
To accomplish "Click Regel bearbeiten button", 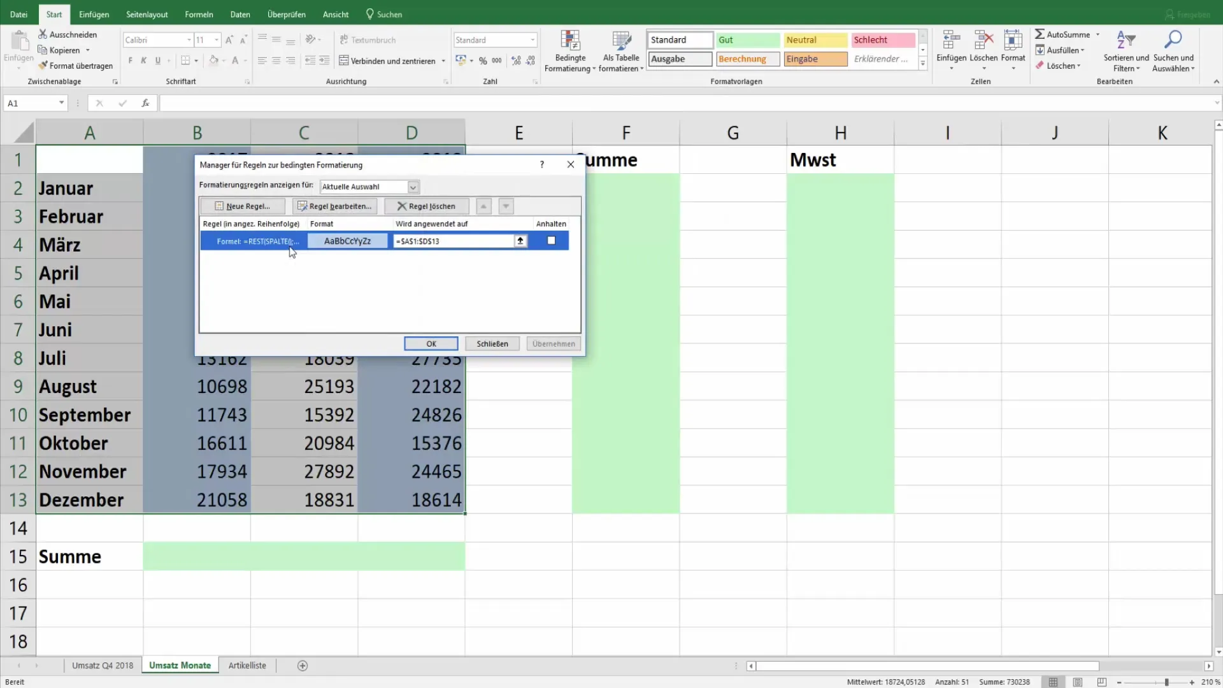I will pyautogui.click(x=334, y=206).
